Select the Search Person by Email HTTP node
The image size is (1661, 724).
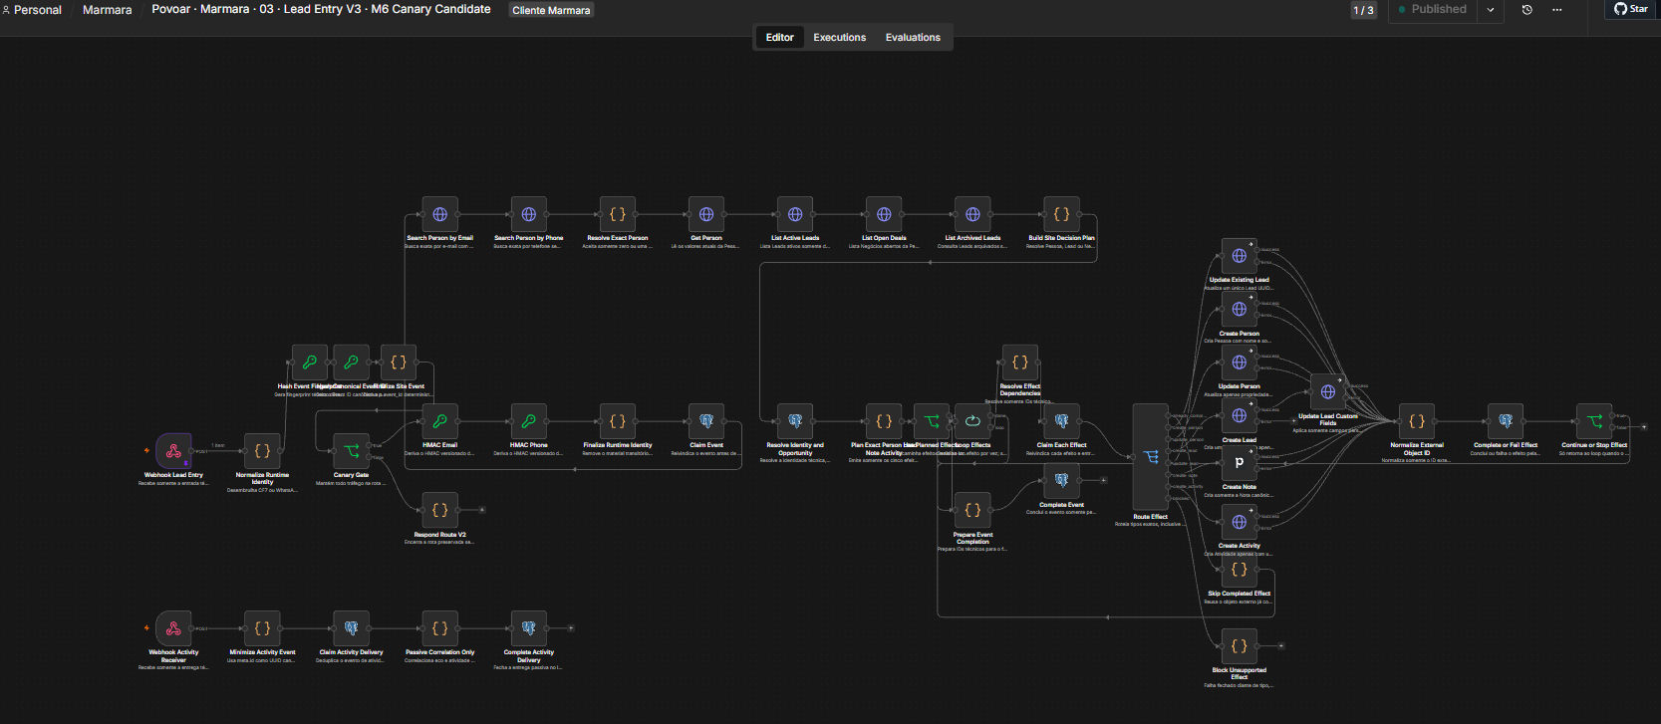tap(439, 214)
